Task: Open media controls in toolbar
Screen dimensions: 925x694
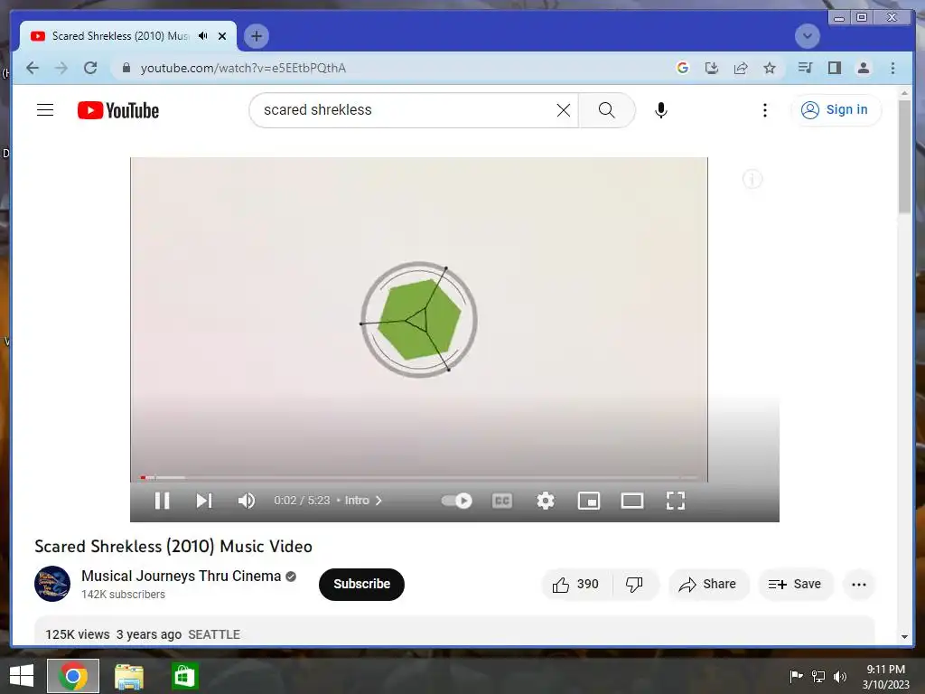Action: pyautogui.click(x=805, y=68)
